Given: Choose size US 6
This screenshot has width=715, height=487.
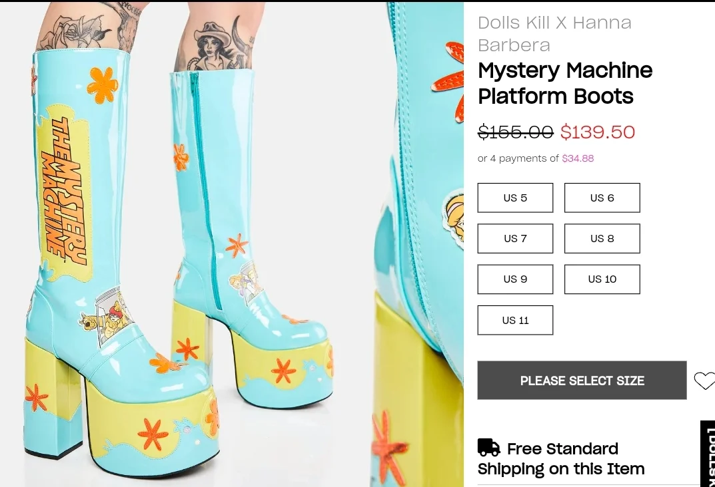Looking at the screenshot, I should (x=602, y=198).
